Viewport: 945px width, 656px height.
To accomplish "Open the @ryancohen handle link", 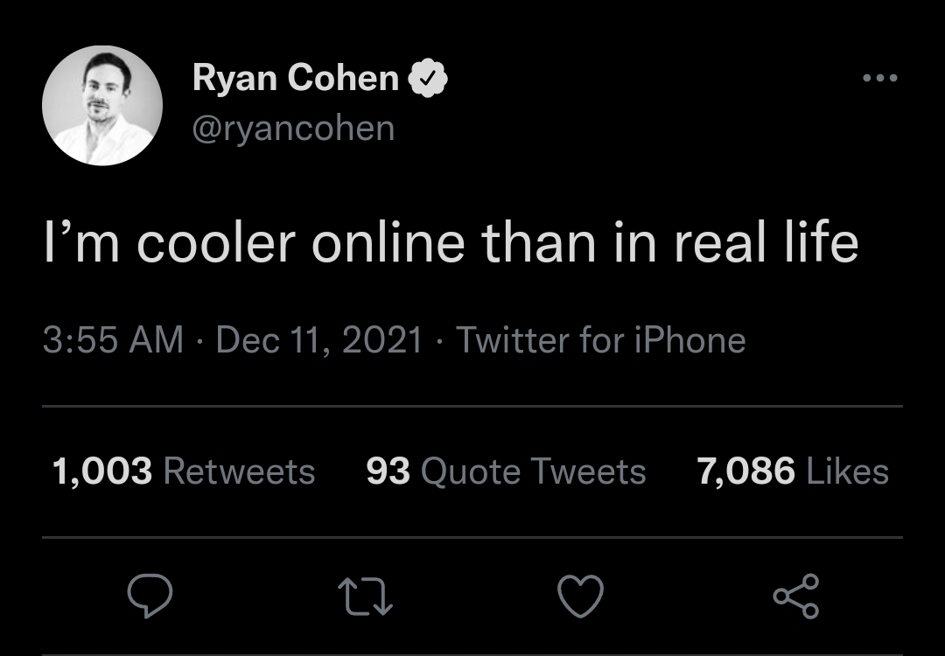I will (x=293, y=129).
